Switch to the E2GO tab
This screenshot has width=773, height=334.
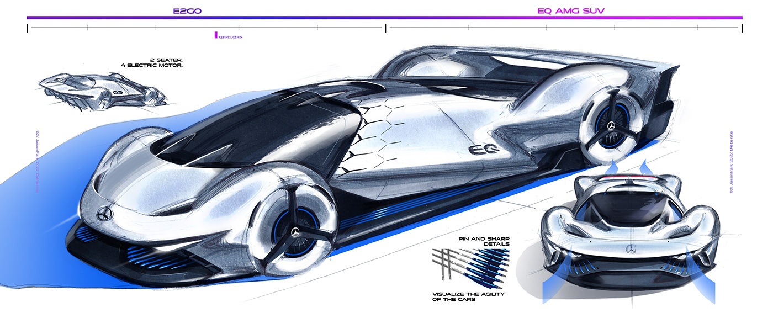(187, 10)
